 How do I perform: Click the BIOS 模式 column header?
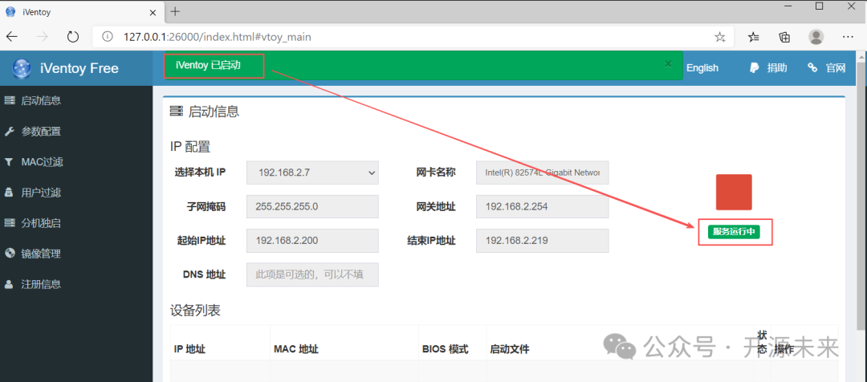point(445,349)
